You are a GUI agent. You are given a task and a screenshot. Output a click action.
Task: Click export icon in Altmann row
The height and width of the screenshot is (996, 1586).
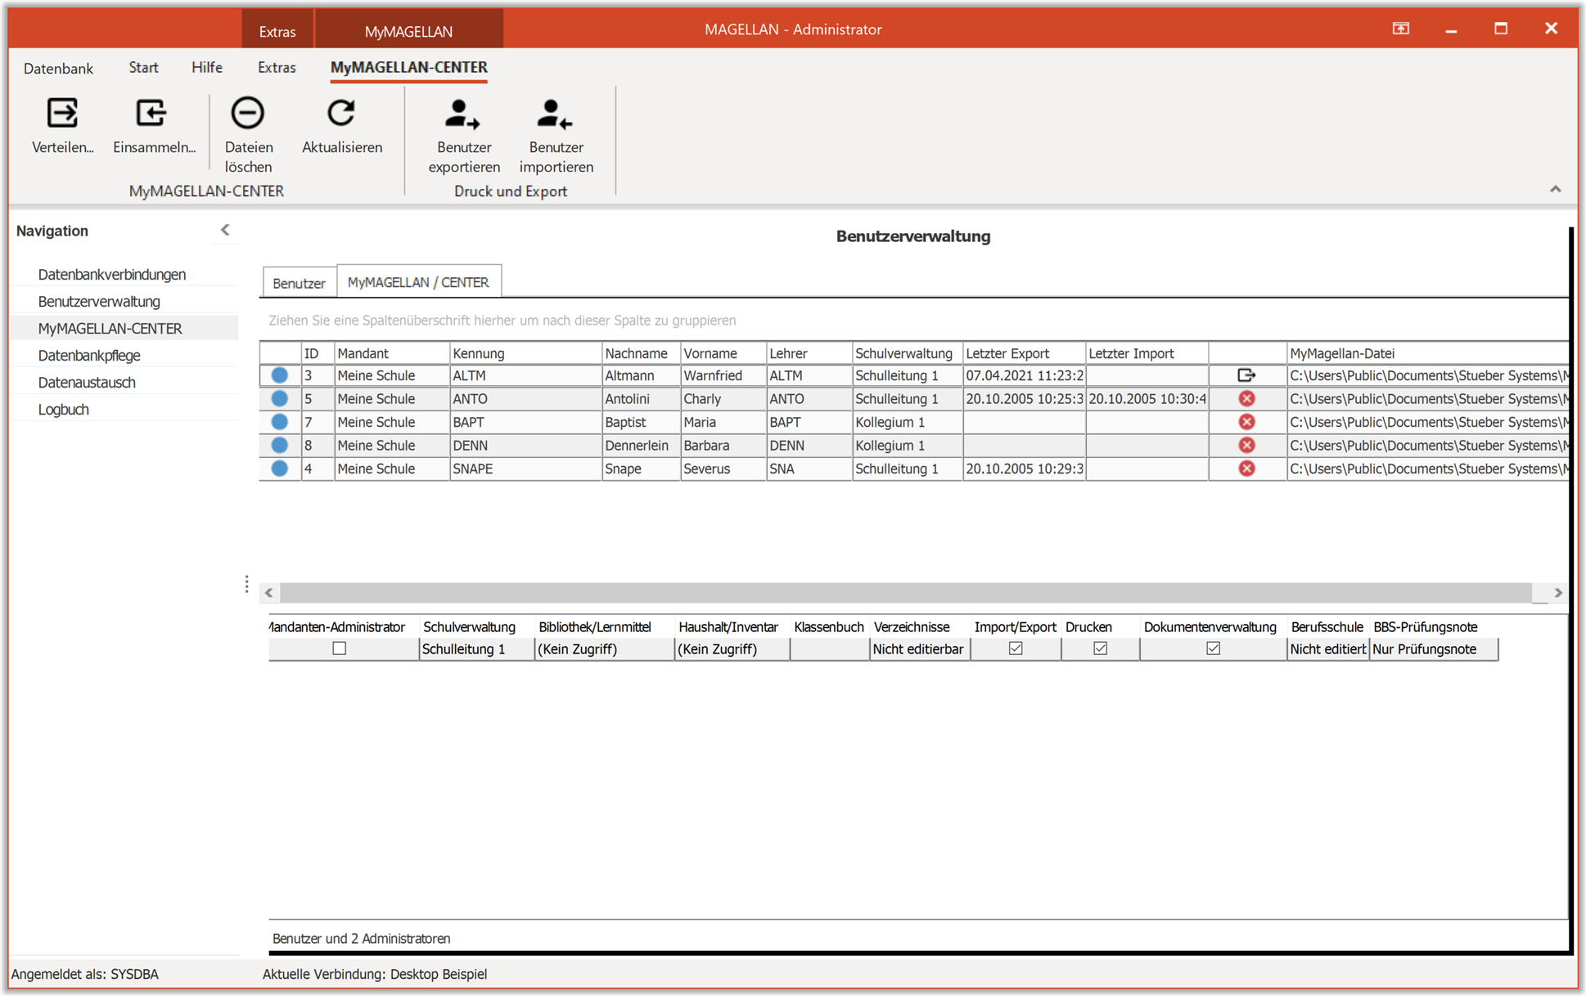[x=1246, y=375]
